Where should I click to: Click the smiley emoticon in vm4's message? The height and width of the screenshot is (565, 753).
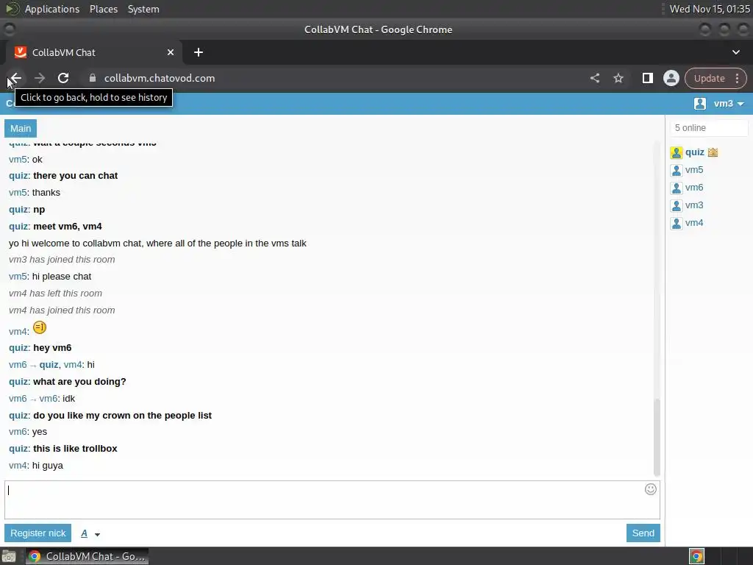pyautogui.click(x=40, y=327)
